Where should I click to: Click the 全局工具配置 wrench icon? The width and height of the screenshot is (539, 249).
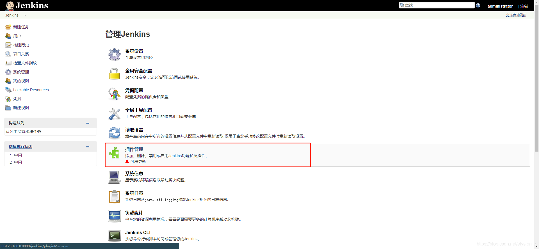point(115,113)
